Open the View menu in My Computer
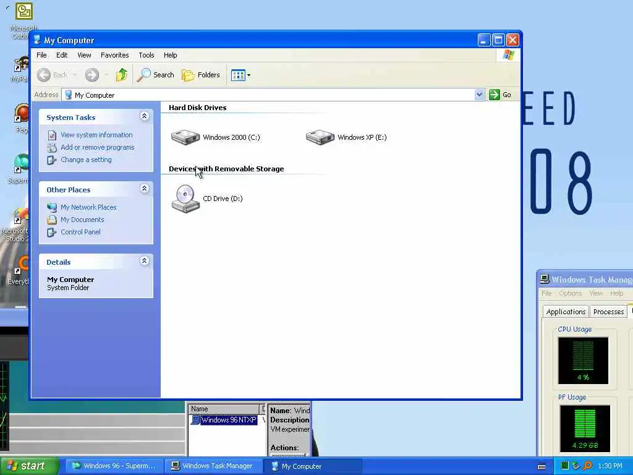 coord(84,55)
